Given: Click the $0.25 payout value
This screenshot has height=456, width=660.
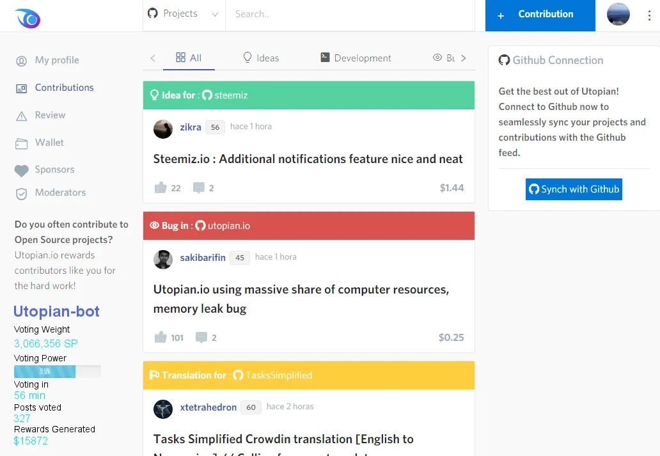Looking at the screenshot, I should pos(452,337).
